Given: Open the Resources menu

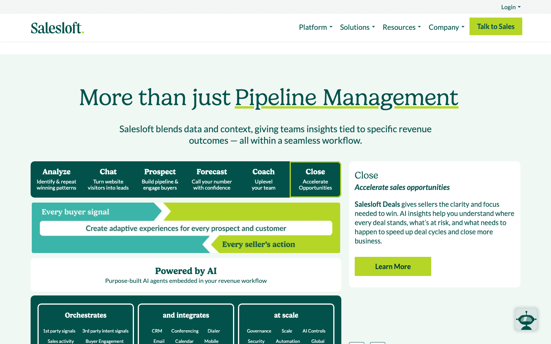Looking at the screenshot, I should 402,27.
